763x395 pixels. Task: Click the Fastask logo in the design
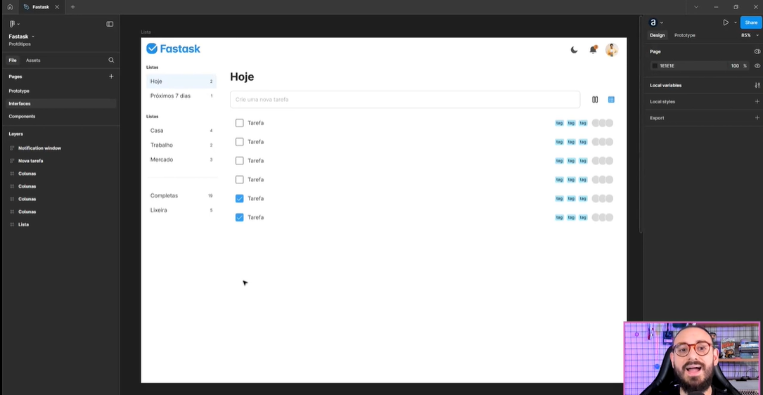coord(173,48)
